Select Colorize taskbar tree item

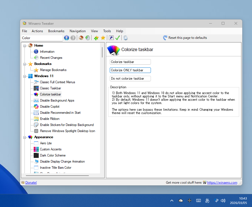click(x=50, y=94)
